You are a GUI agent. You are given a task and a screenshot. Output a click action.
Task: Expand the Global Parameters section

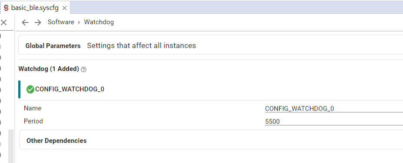pyautogui.click(x=211, y=45)
